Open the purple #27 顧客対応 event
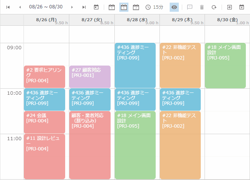This screenshot has width=250, height=180. click(90, 77)
